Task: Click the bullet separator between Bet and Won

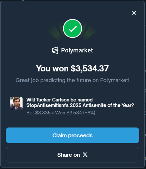Action: [x=53, y=113]
